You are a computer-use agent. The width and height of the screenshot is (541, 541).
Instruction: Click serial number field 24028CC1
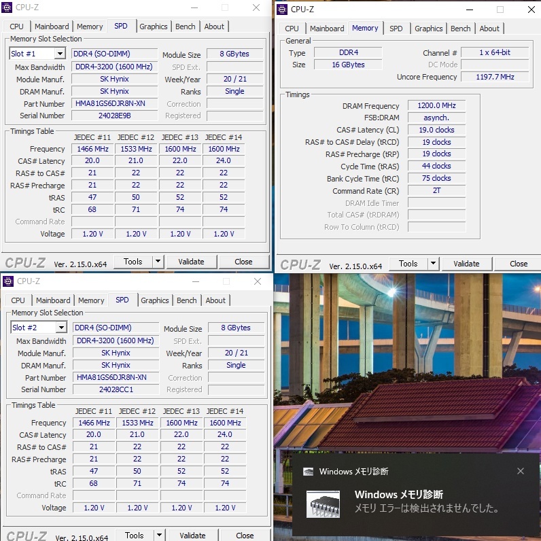click(x=116, y=389)
